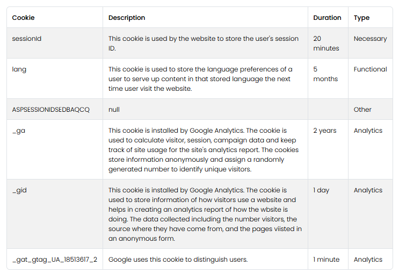Screen dimensions: 399x273
Task: Click the Other type cell
Action: [362, 110]
